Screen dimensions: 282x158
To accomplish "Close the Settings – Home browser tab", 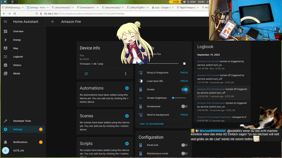I will 48,8.
